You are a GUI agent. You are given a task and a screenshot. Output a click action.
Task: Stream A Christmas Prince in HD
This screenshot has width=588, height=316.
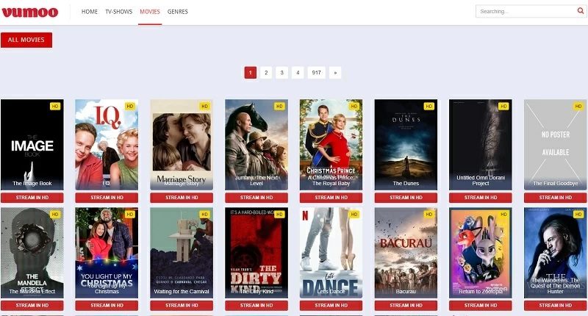[x=331, y=198]
